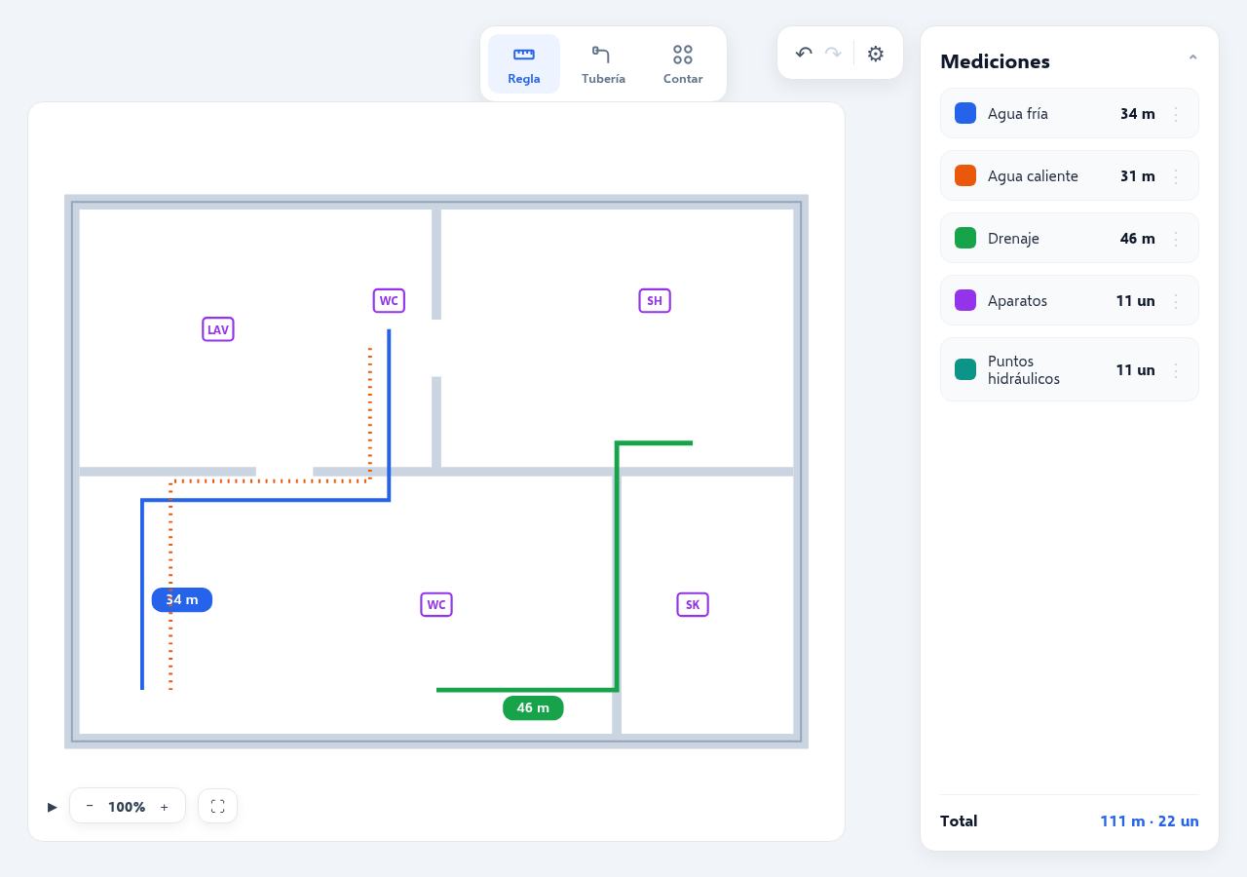Click the teal Puntos hidráulicos swatch

coord(965,369)
